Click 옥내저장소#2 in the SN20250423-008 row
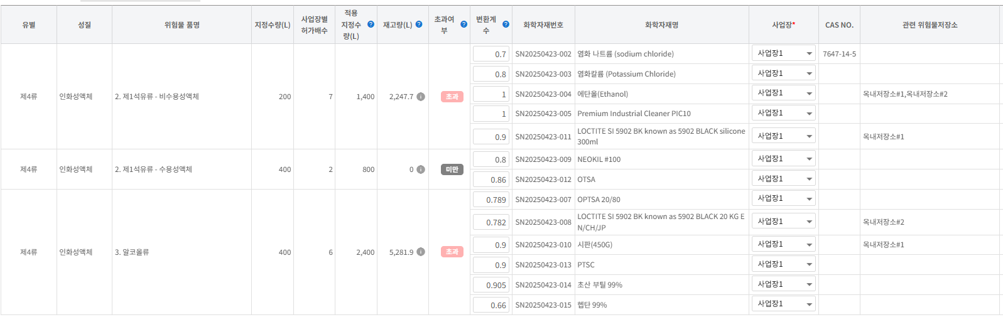1003x322 pixels. 884,222
